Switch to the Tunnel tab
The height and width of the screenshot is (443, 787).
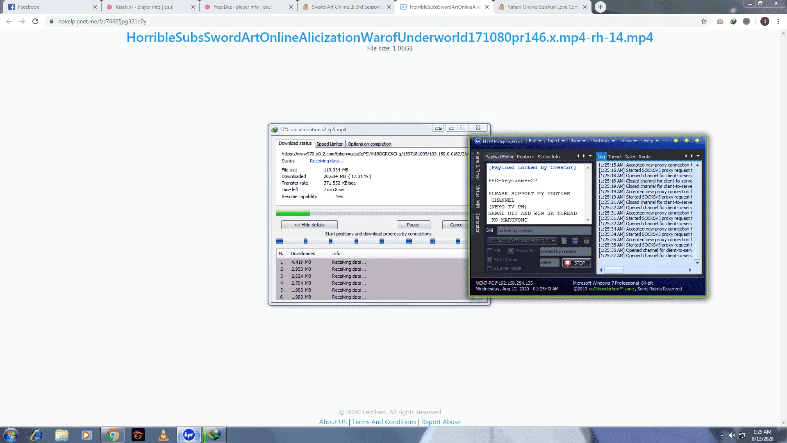tap(614, 157)
